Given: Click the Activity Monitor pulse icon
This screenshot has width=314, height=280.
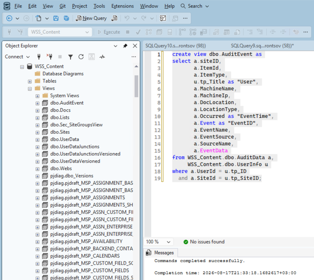Looking at the screenshot, I should point(102,57).
